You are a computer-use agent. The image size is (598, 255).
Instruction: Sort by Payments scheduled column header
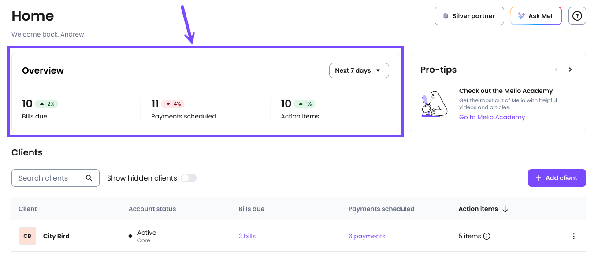(381, 209)
